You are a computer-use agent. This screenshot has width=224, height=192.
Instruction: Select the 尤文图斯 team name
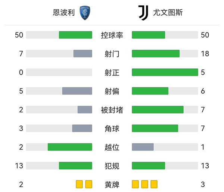pos(168,13)
